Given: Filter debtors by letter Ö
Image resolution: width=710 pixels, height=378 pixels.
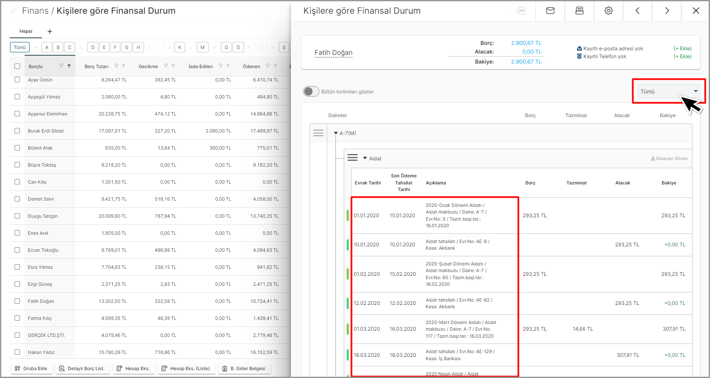Looking at the screenshot, I should click(x=238, y=47).
